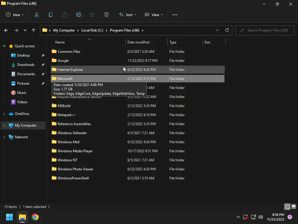
Task: Open Windows Start menu
Action: pyautogui.click(x=9, y=217)
